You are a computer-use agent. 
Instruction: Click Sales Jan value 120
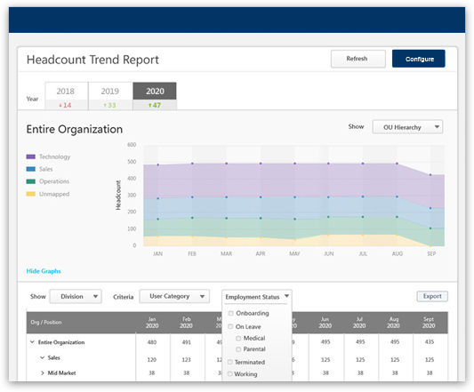click(152, 360)
